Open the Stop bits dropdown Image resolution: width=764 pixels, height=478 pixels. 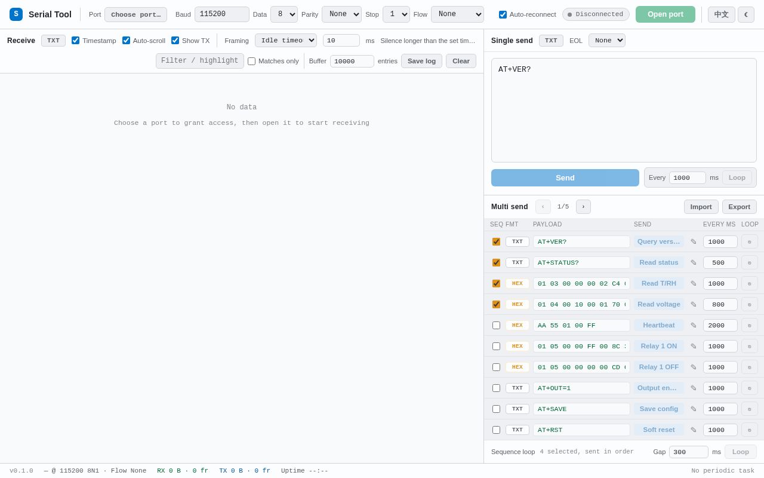pyautogui.click(x=396, y=14)
